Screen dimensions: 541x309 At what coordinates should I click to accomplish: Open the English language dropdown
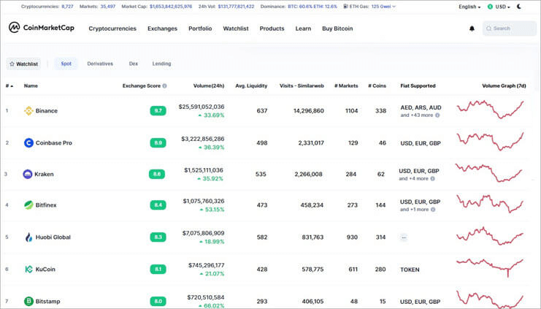click(x=469, y=7)
